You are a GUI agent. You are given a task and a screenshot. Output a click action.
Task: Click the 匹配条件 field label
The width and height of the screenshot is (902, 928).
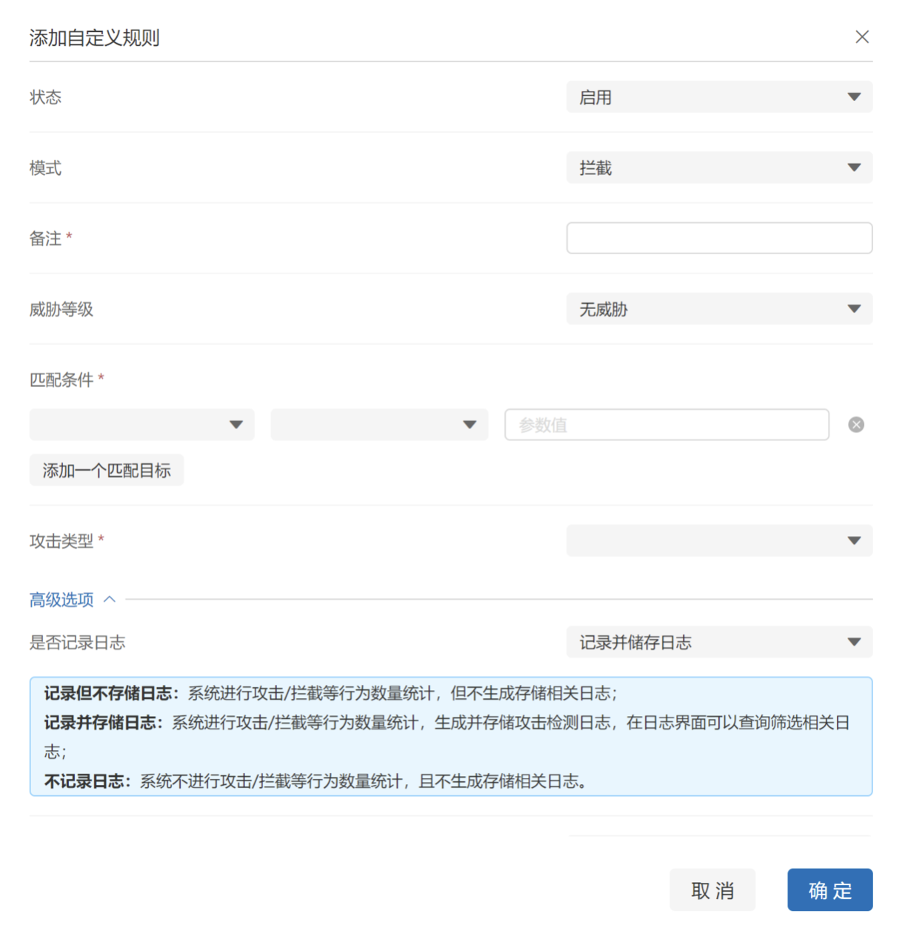61,380
